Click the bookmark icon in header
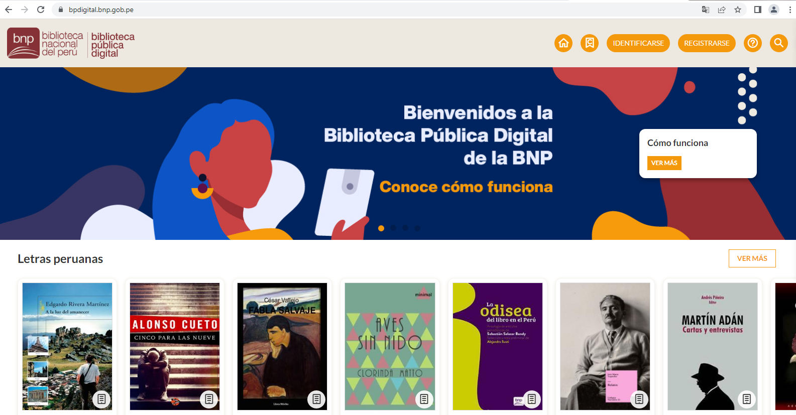The height and width of the screenshot is (415, 796). click(590, 43)
